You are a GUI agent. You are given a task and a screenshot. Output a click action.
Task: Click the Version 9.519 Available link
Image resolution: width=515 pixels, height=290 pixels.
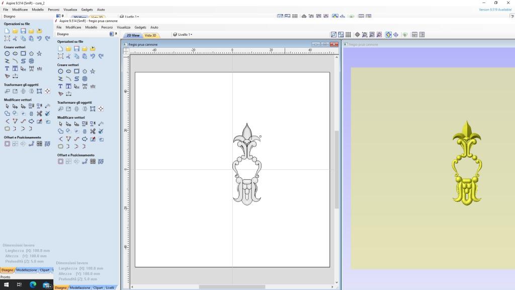495,10
